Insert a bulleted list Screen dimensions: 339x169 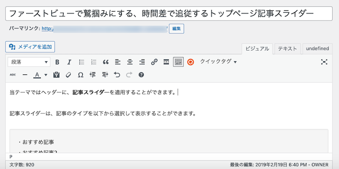pos(82,62)
